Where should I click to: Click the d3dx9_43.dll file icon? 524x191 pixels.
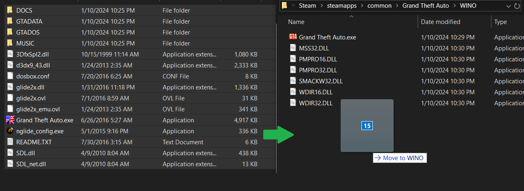point(10,65)
